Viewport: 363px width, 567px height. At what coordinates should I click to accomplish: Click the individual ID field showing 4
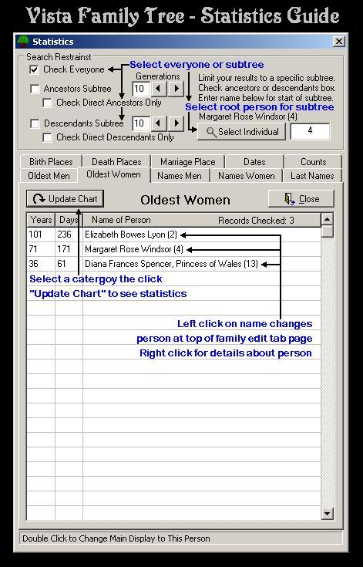[310, 131]
